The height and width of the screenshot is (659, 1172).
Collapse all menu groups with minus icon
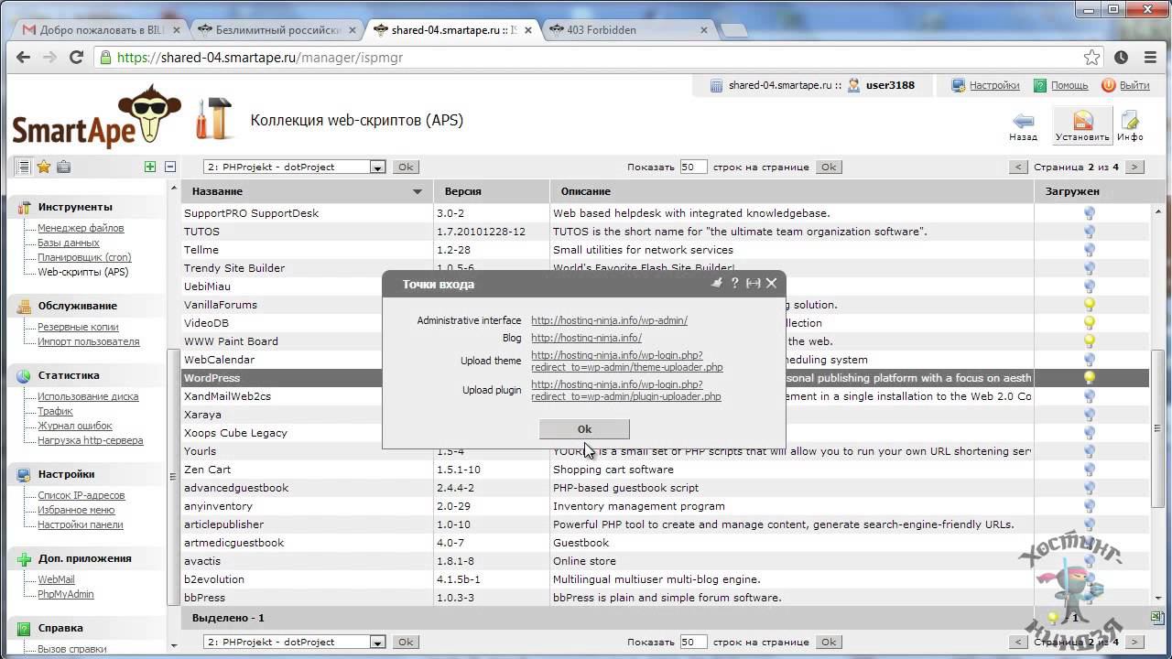[x=170, y=167]
